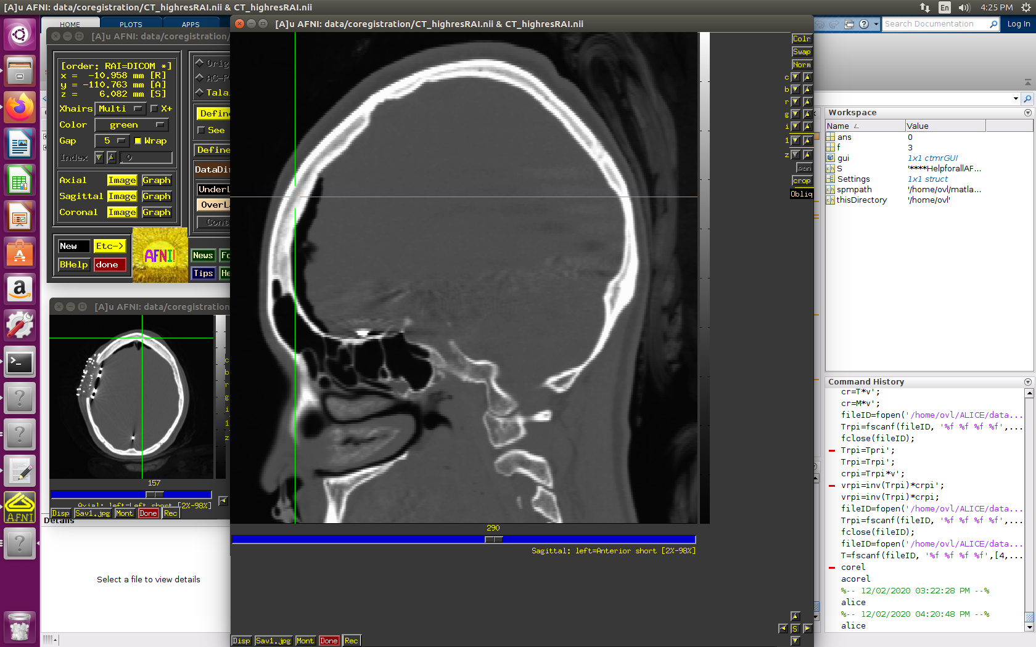Click the Swap button in sagittal viewer
The height and width of the screenshot is (647, 1036).
pyautogui.click(x=802, y=52)
